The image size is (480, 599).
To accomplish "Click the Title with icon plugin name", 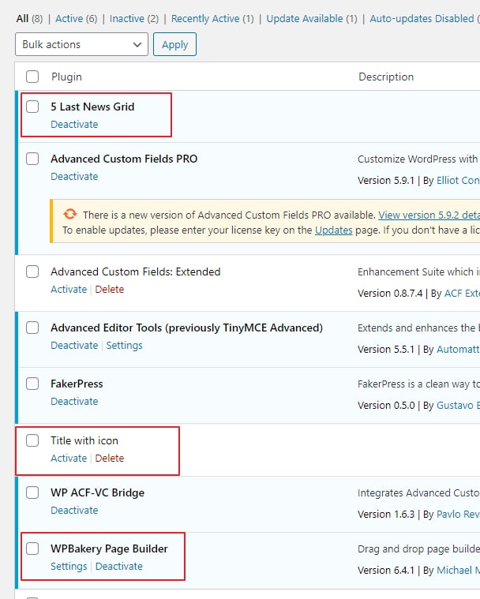I will [x=84, y=440].
